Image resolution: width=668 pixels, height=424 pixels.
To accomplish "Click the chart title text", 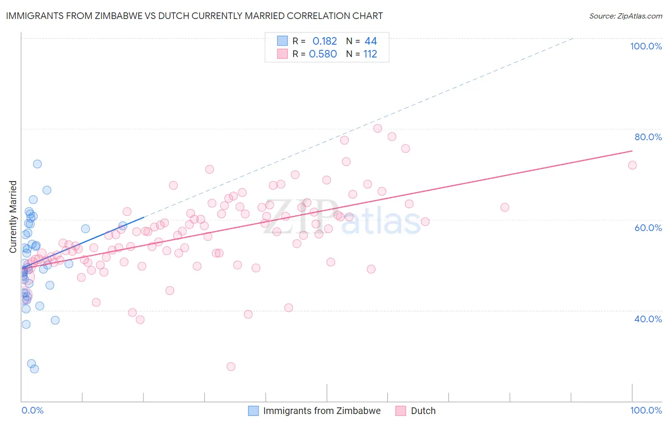I will 194,16.
